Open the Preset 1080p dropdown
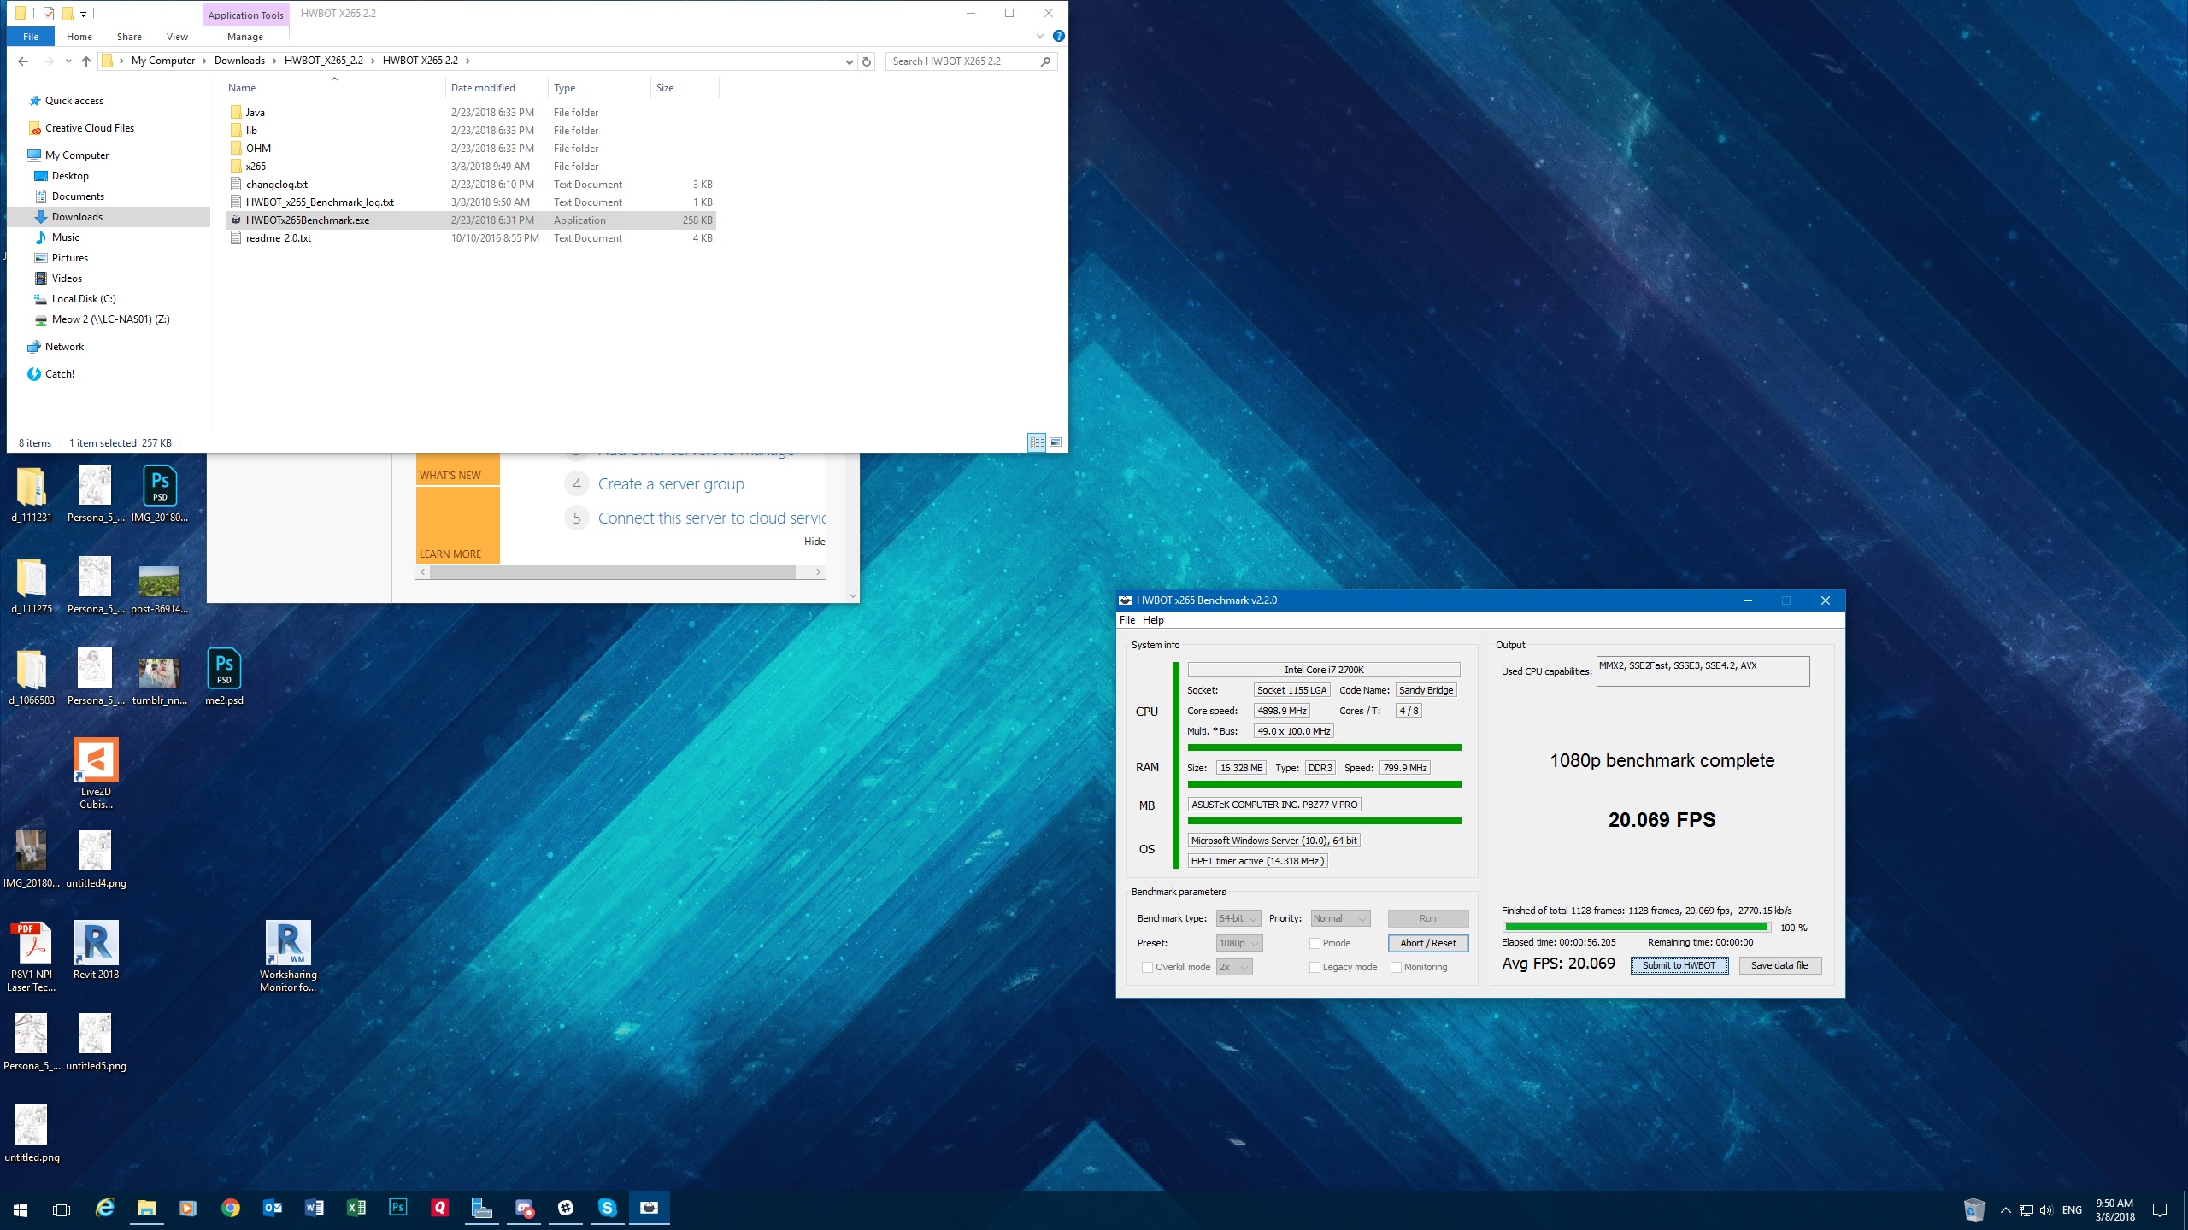Image resolution: width=2188 pixels, height=1230 pixels. [1239, 943]
